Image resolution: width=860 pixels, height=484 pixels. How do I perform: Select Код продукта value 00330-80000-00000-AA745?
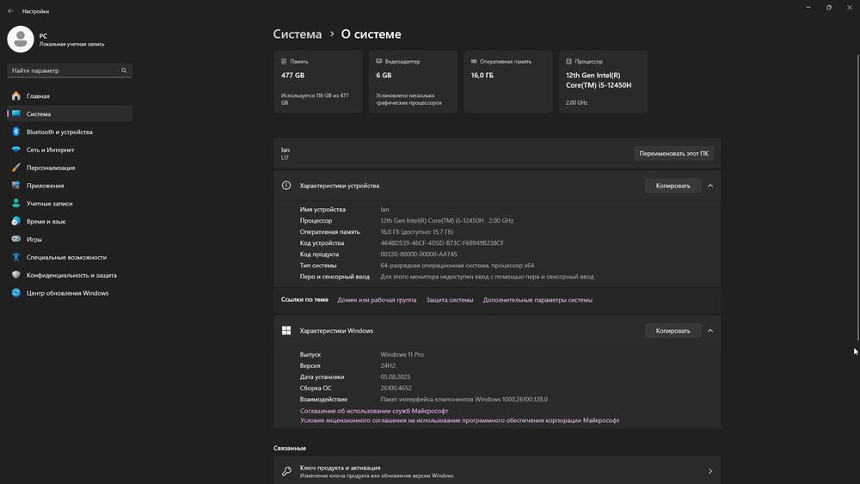(x=419, y=254)
